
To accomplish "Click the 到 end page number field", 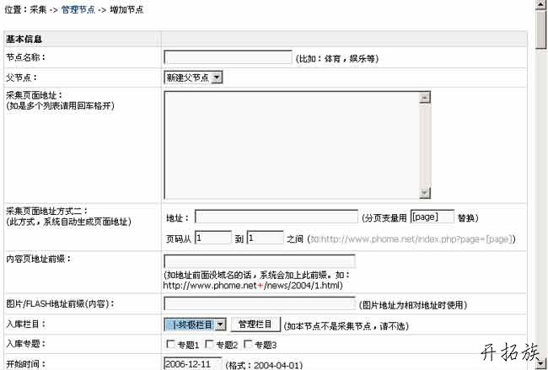I will point(265,238).
